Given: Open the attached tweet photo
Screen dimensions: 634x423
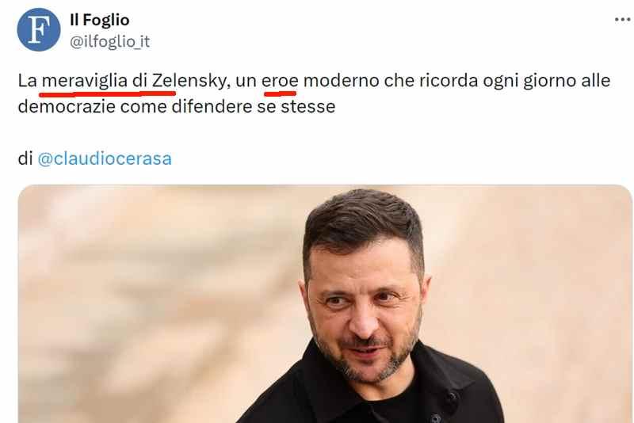Looking at the screenshot, I should coord(325,304).
